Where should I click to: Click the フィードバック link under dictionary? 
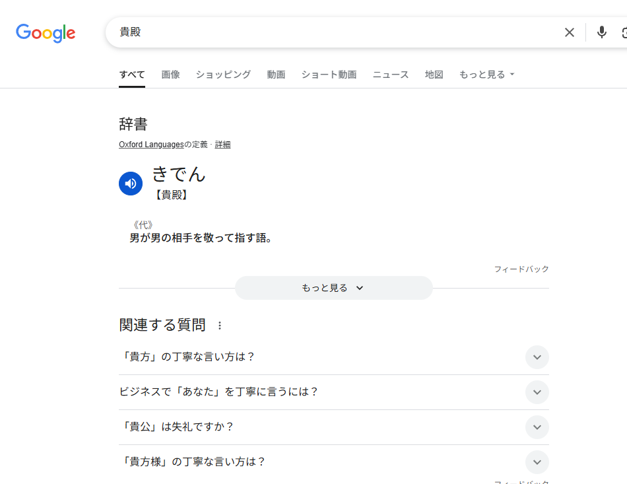(x=521, y=269)
